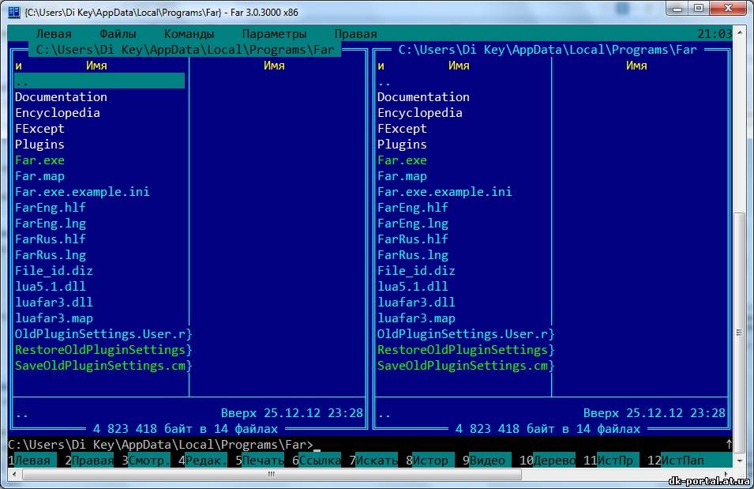Select FarRus.lng in the right panel
Image resolution: width=754 pixels, height=489 pixels.
[413, 255]
